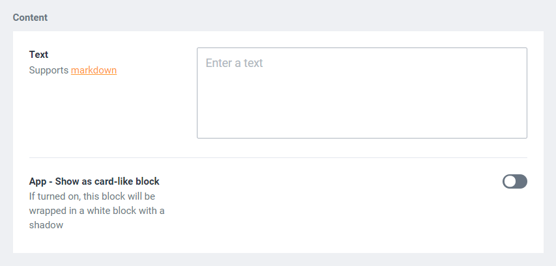Switch on the gray App card toggle
Viewport: 556px width, 266px height.
514,181
